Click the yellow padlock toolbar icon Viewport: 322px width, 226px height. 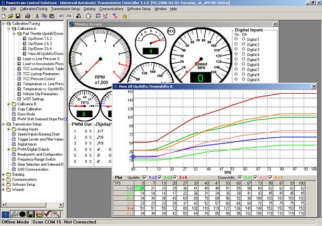pyautogui.click(x=125, y=16)
